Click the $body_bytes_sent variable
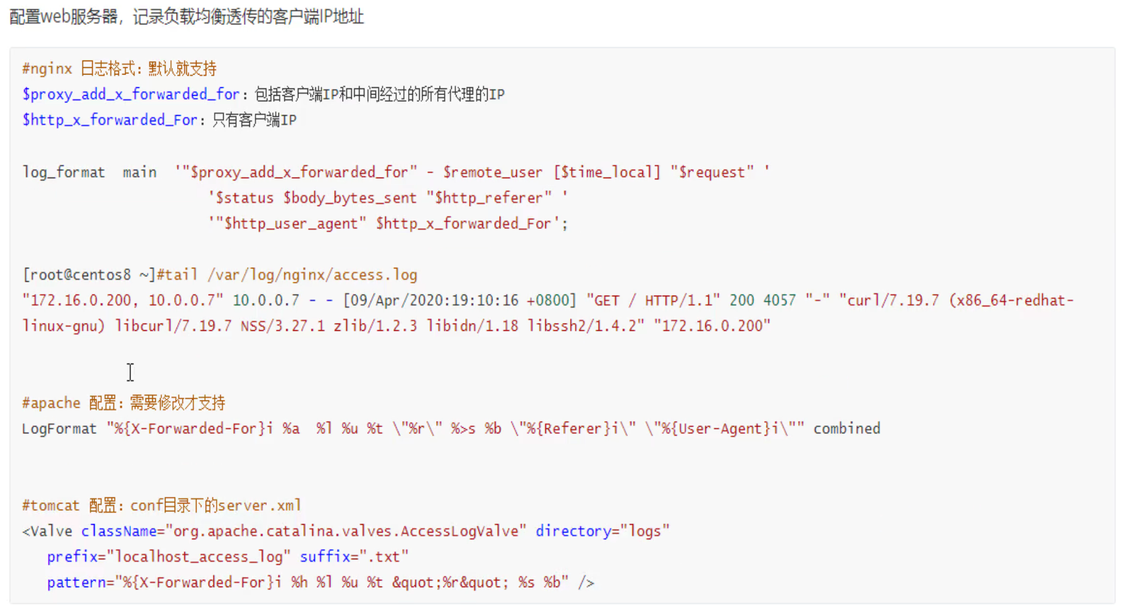 (349, 198)
